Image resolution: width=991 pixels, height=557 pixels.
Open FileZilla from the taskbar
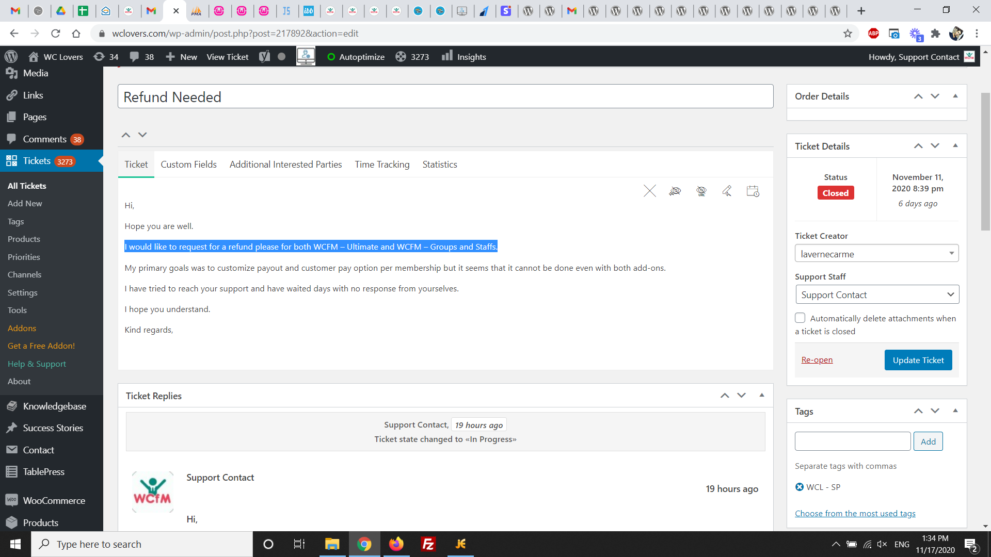[428, 544]
